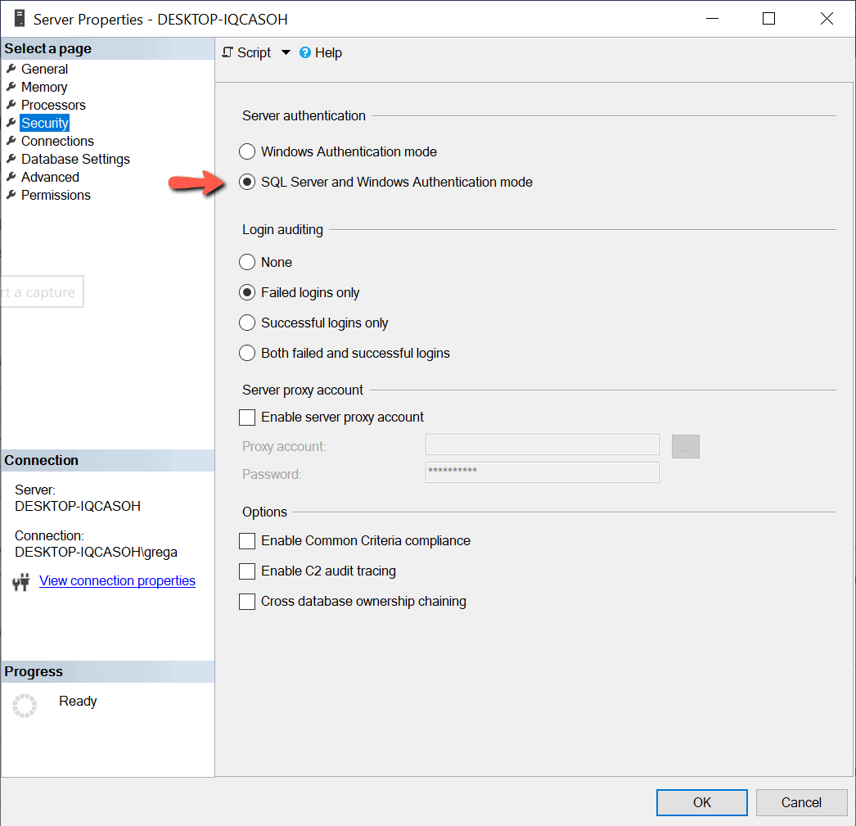
Task: Click the server name DESKTOP-IQCASOH text
Action: (x=78, y=506)
